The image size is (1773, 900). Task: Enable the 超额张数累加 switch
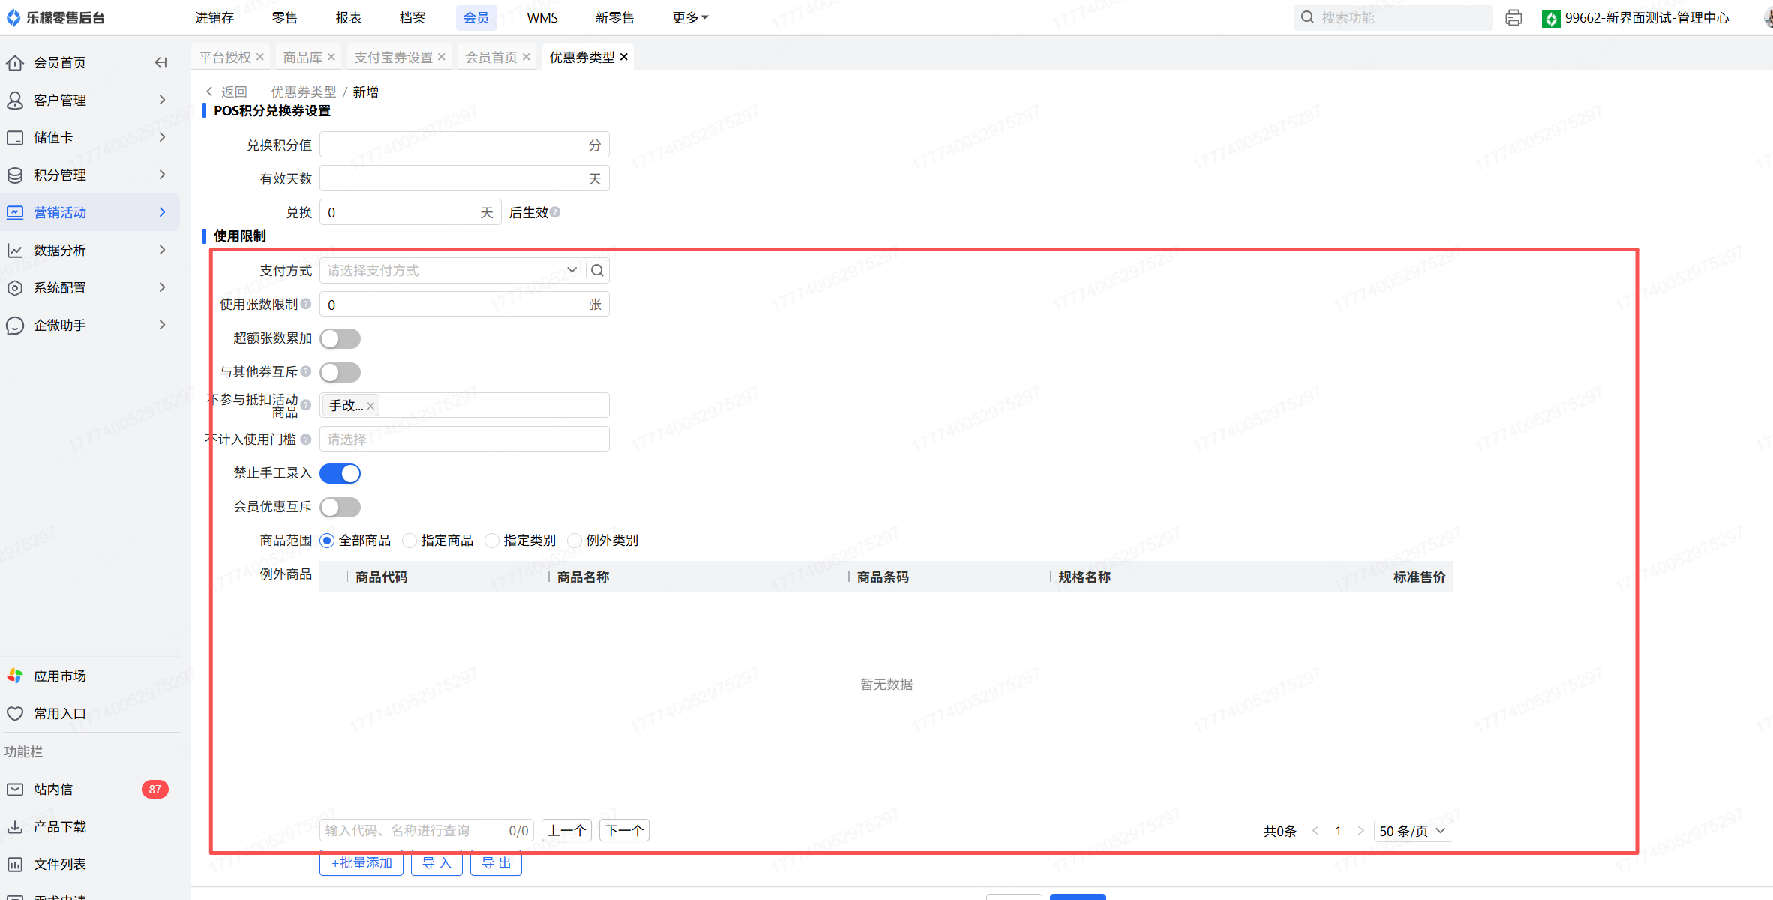340,338
